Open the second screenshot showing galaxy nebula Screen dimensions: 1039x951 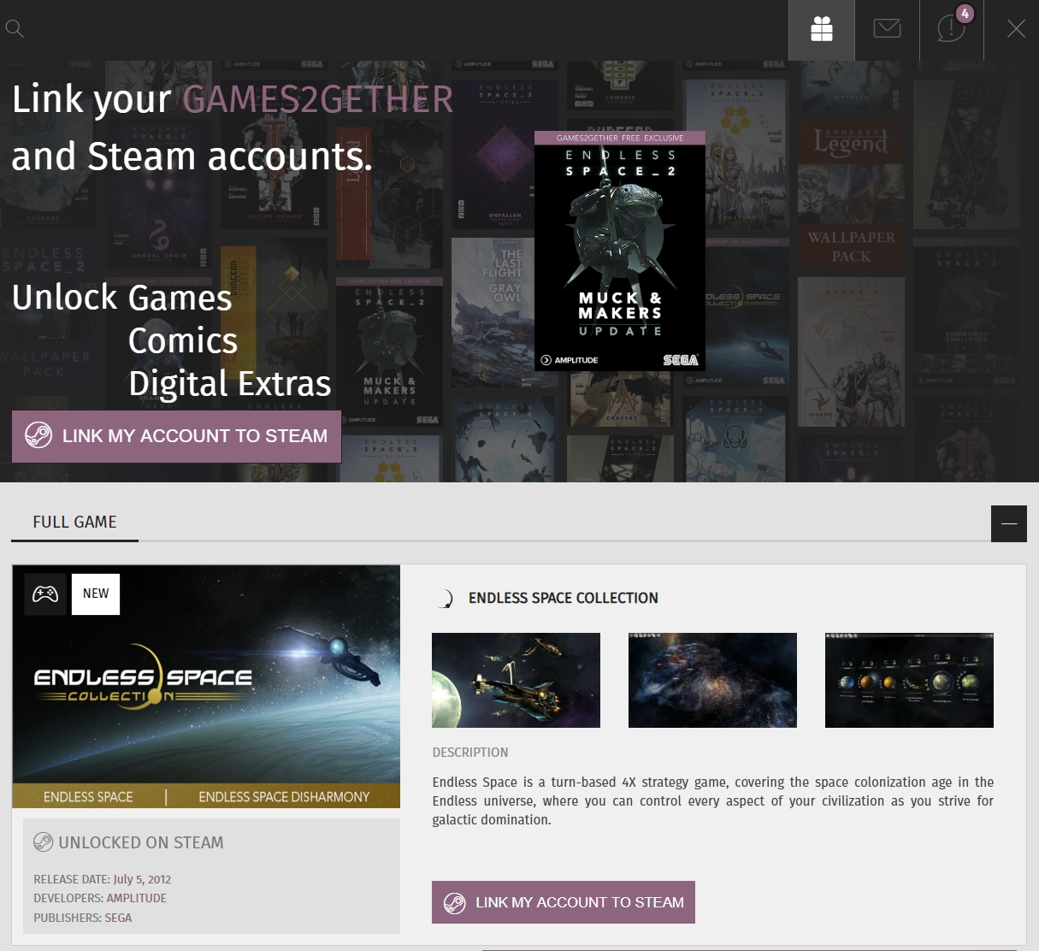pyautogui.click(x=712, y=680)
